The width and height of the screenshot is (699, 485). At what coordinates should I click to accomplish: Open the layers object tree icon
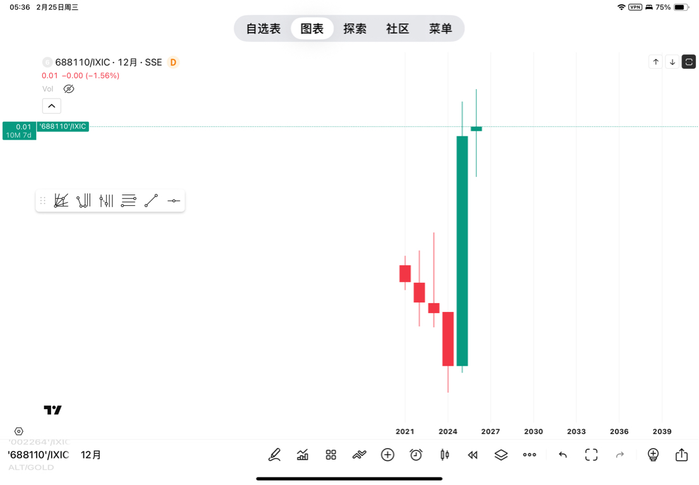(x=501, y=455)
